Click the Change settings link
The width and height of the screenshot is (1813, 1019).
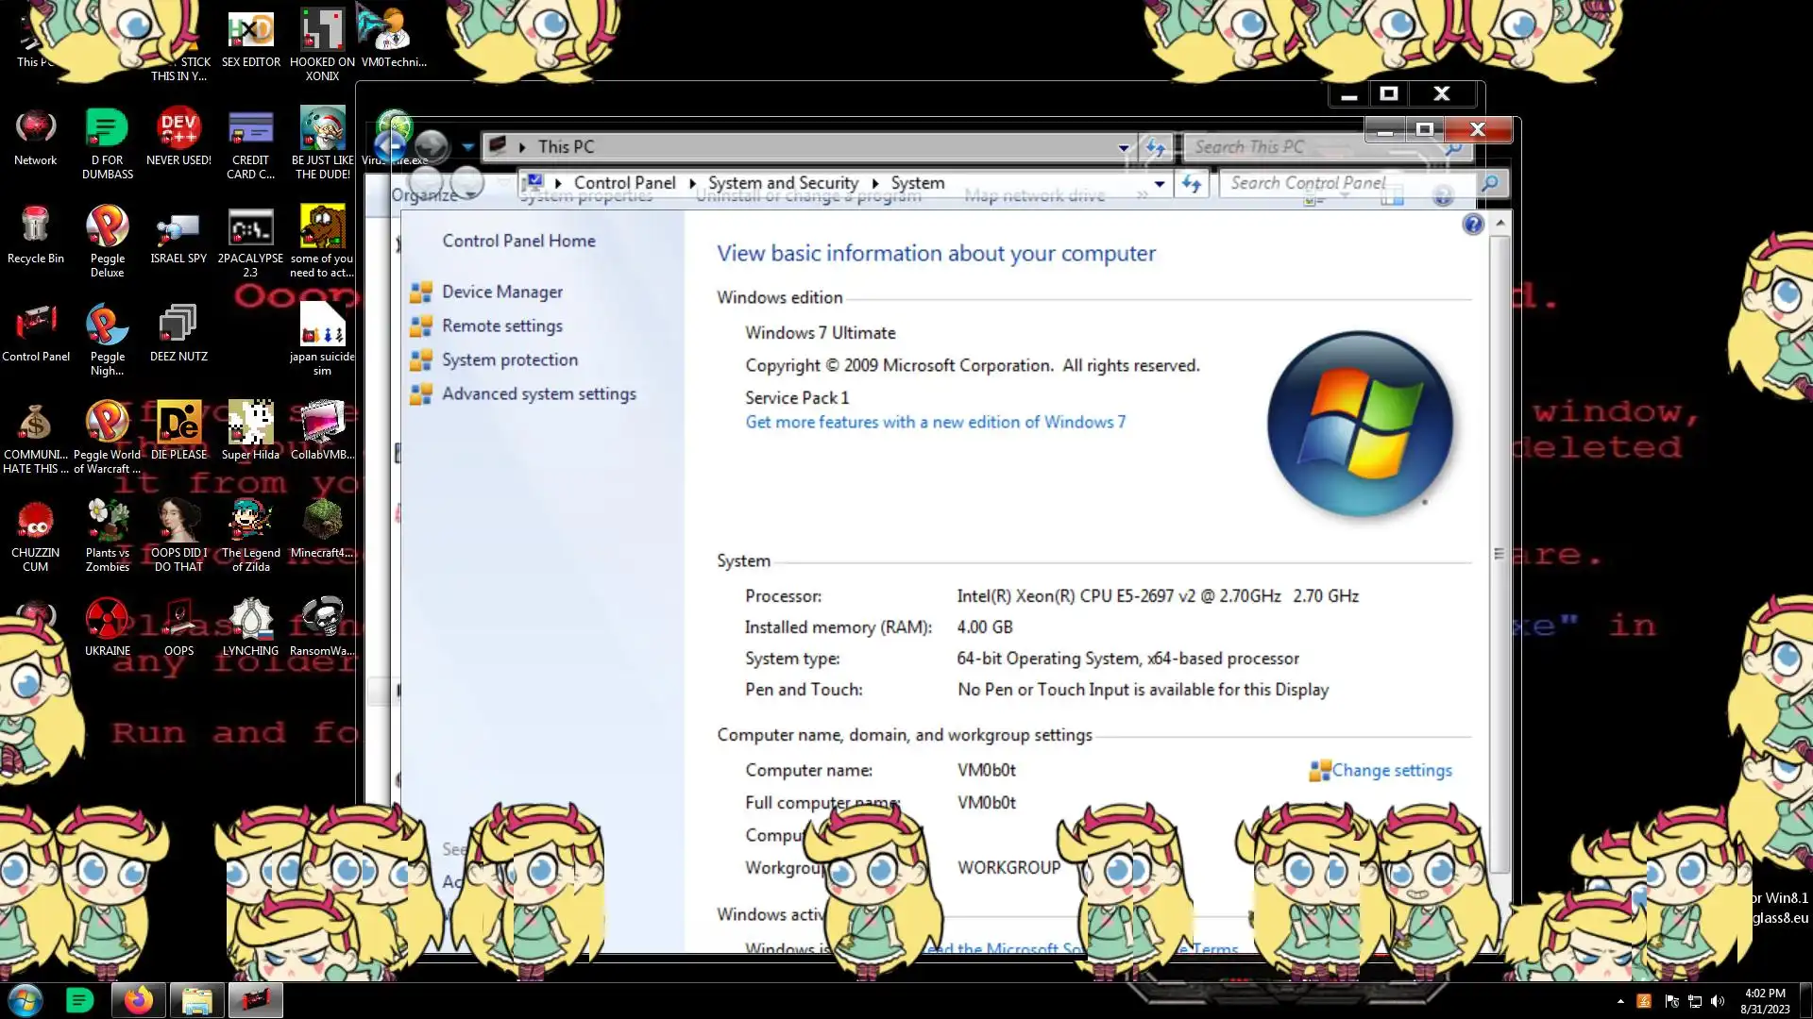pyautogui.click(x=1391, y=771)
